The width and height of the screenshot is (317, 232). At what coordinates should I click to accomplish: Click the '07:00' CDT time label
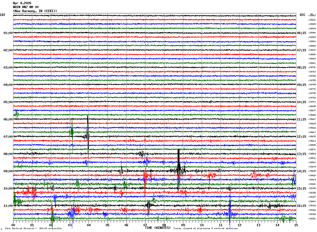tap(8, 137)
